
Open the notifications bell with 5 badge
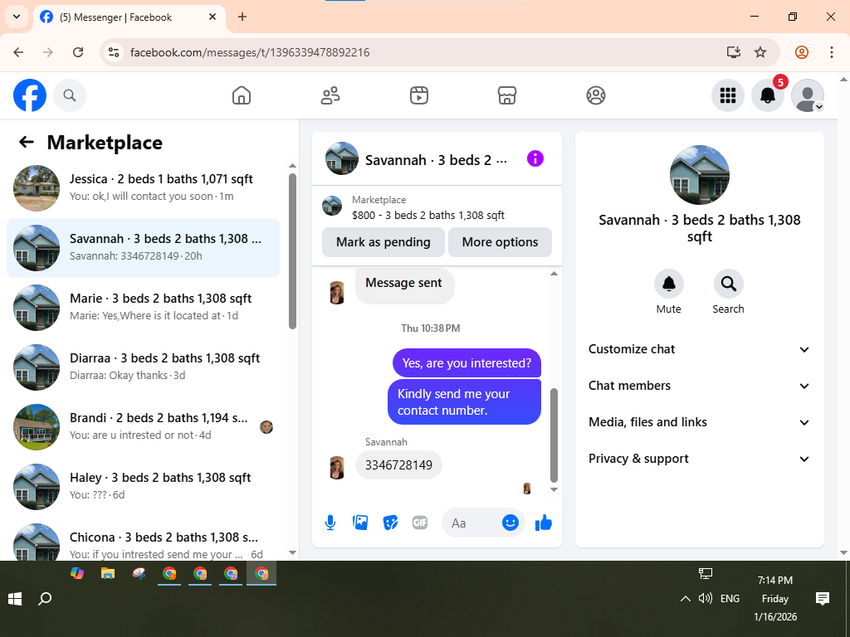pos(768,95)
